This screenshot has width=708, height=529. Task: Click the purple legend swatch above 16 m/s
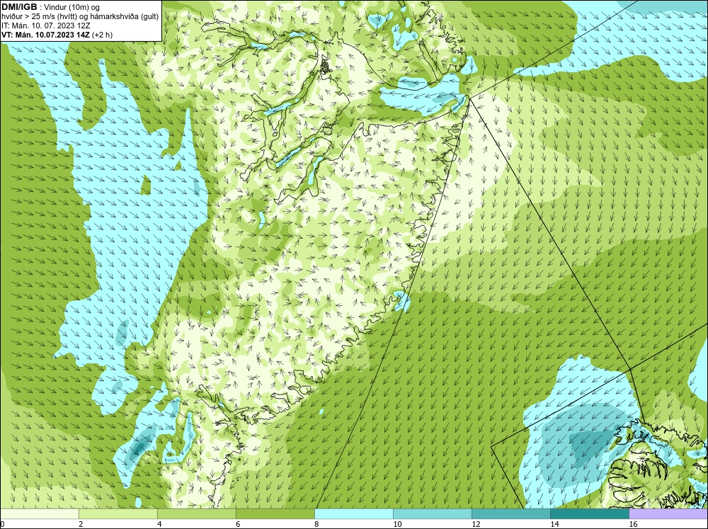point(668,513)
